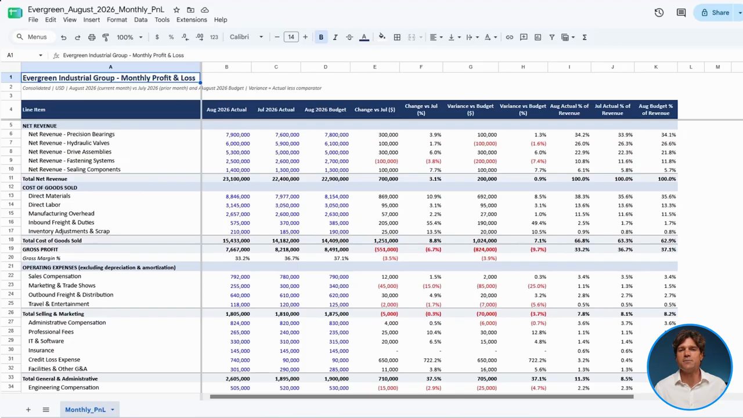Open the Functions sigma menu
This screenshot has width=743, height=418.
coord(585,37)
